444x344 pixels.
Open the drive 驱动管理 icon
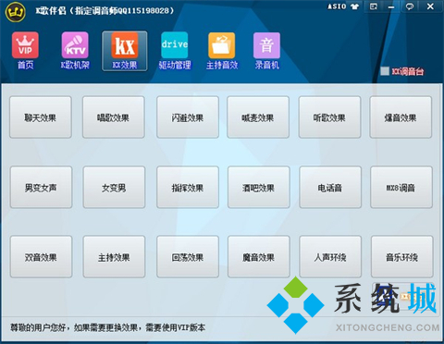click(175, 51)
